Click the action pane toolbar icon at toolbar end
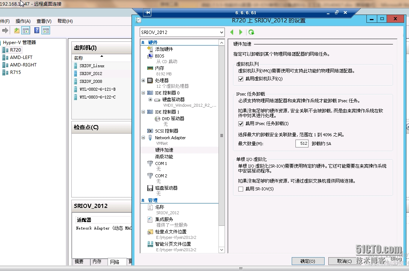Screen dimensions: 409x271 46,31
